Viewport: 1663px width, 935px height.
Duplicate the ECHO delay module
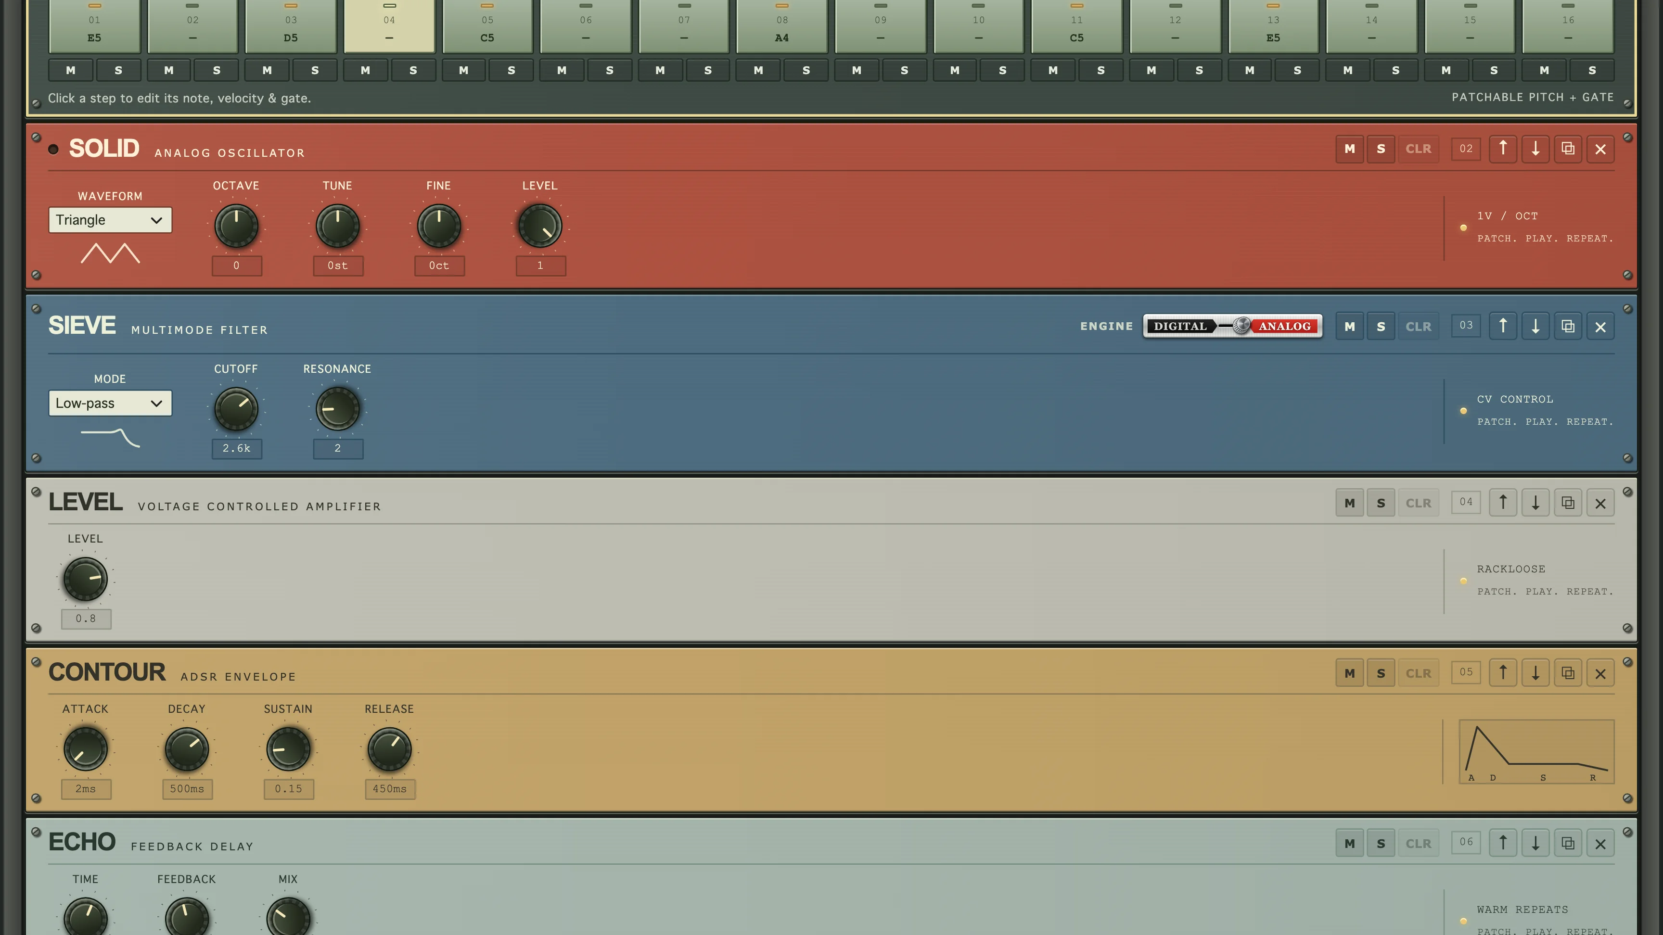(1567, 843)
